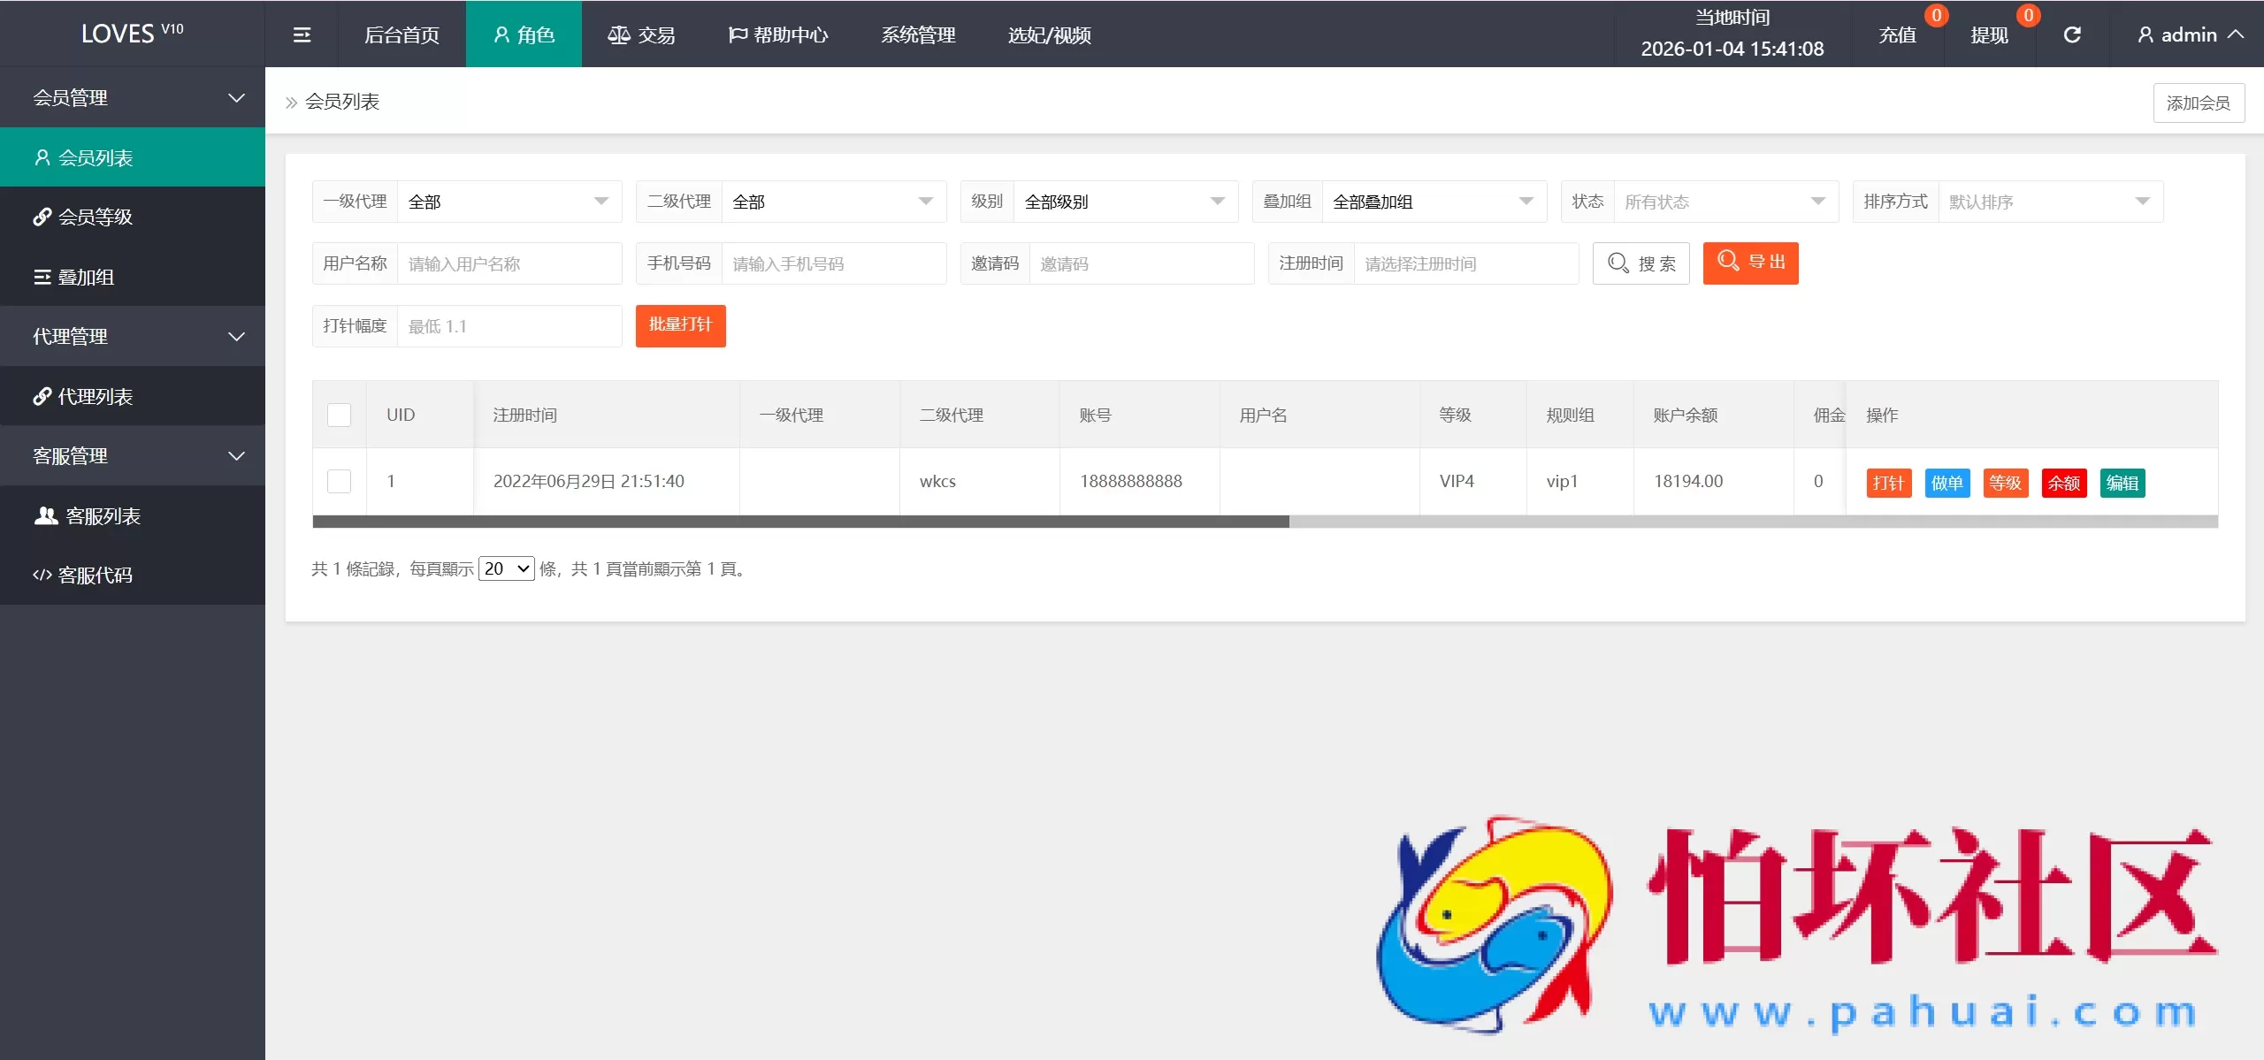Collapse the 会员管理 sidebar section
The height and width of the screenshot is (1060, 2264).
pyautogui.click(x=235, y=97)
